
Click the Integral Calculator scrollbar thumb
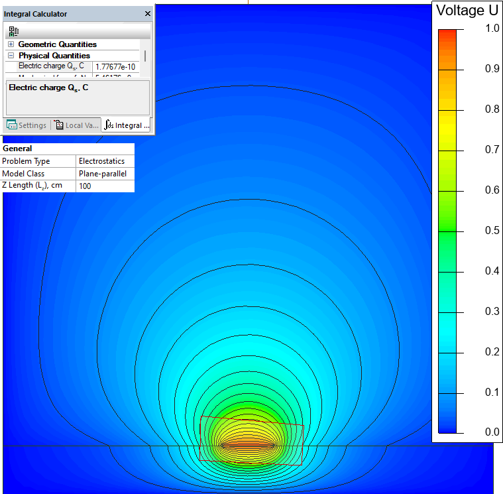pyautogui.click(x=145, y=56)
